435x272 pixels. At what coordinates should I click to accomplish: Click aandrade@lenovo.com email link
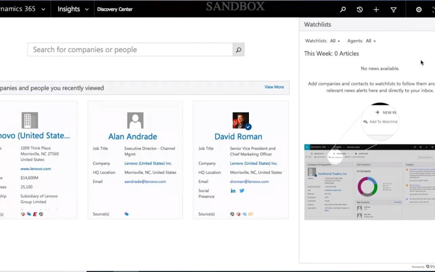tap(145, 181)
